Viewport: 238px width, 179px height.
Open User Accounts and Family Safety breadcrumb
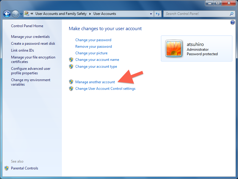(61, 14)
